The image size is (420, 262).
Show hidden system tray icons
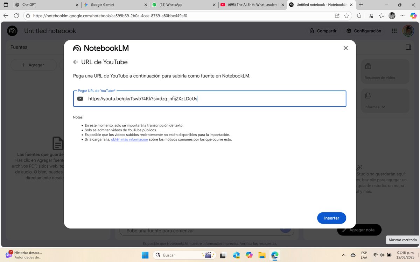[343, 255]
